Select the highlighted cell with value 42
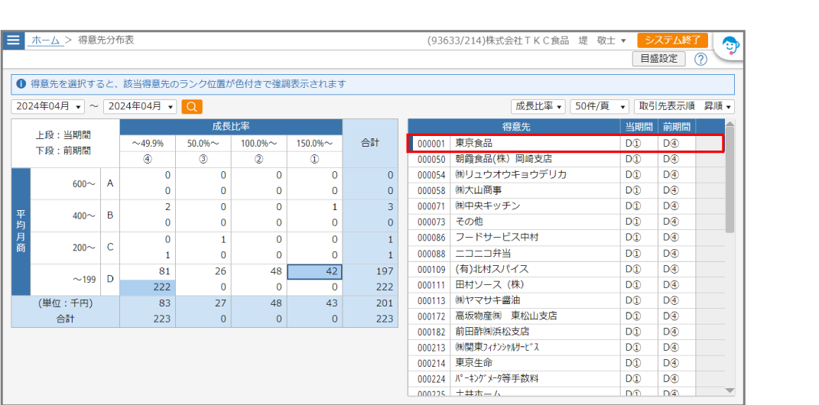This screenshot has width=819, height=405. click(314, 271)
